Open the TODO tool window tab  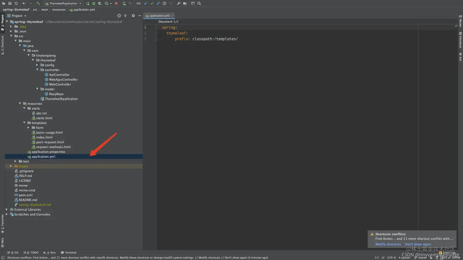click(31, 253)
